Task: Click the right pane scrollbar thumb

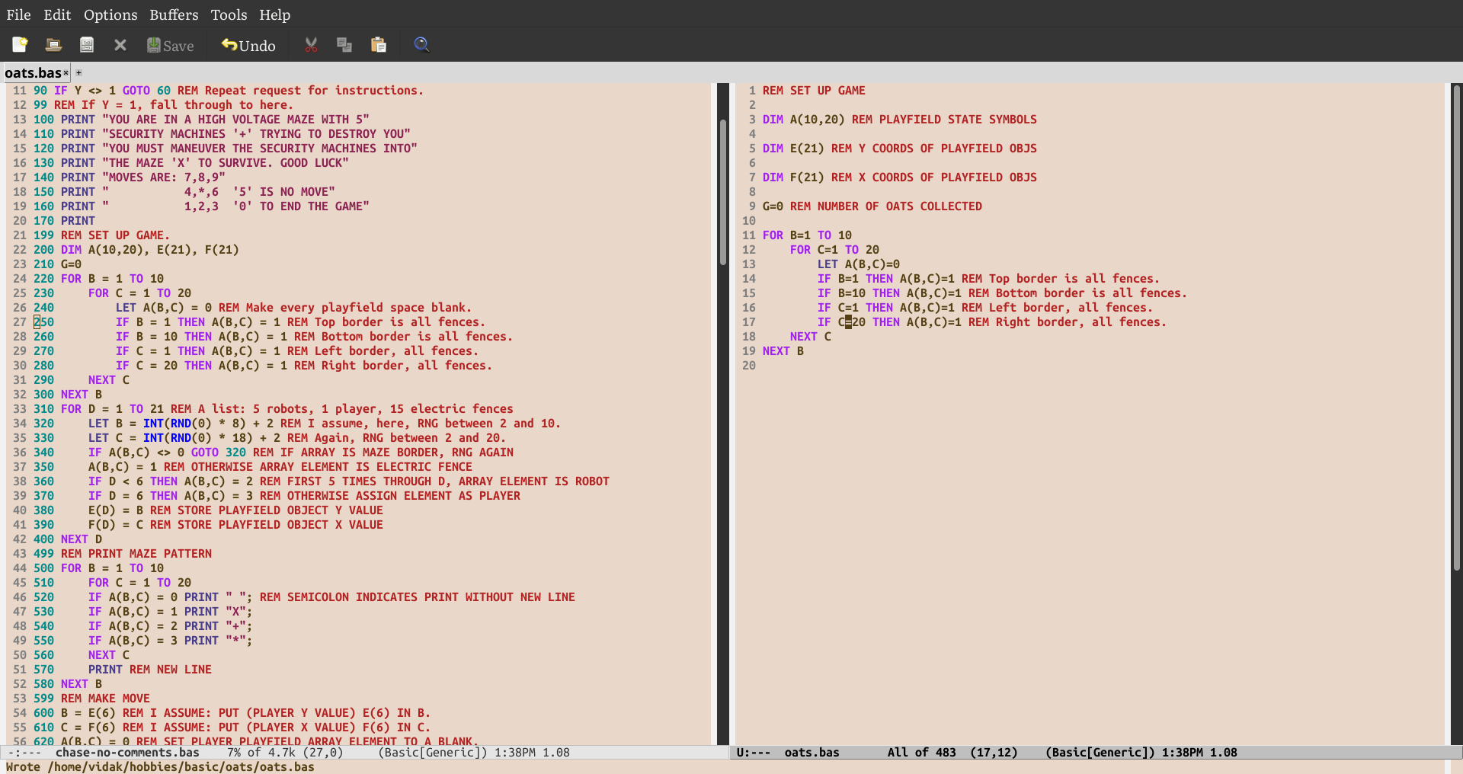Action: (1456, 328)
